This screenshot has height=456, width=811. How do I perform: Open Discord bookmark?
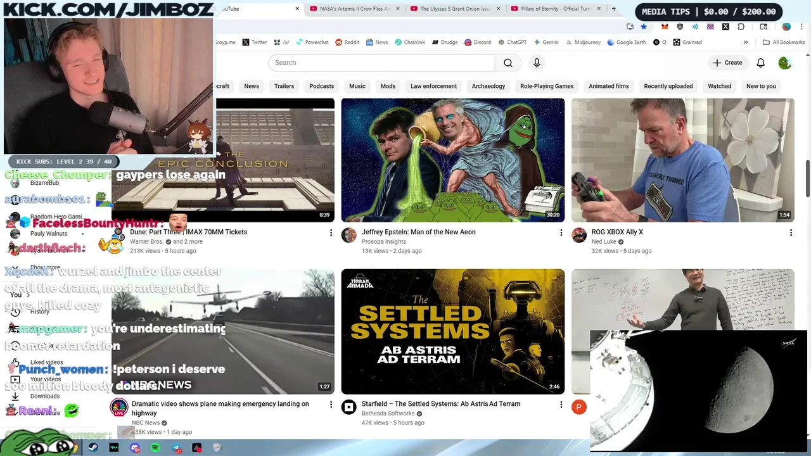[478, 42]
